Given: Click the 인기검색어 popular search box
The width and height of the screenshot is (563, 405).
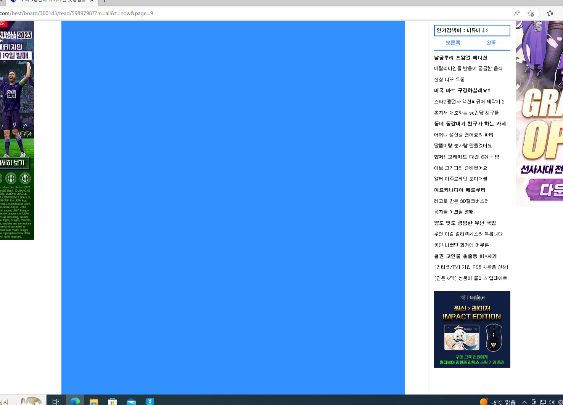Looking at the screenshot, I should (x=472, y=30).
